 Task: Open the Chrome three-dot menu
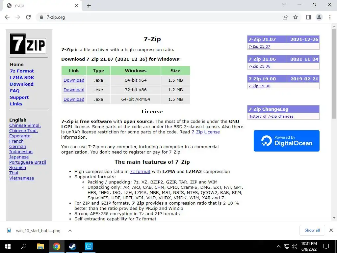click(x=330, y=17)
